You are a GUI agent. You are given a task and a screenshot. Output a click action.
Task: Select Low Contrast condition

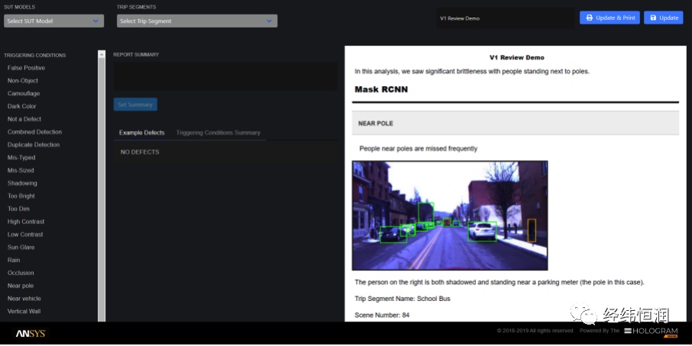pyautogui.click(x=25, y=234)
